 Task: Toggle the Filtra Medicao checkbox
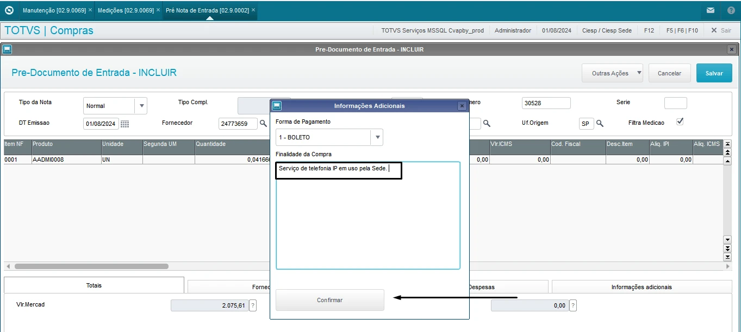point(680,122)
